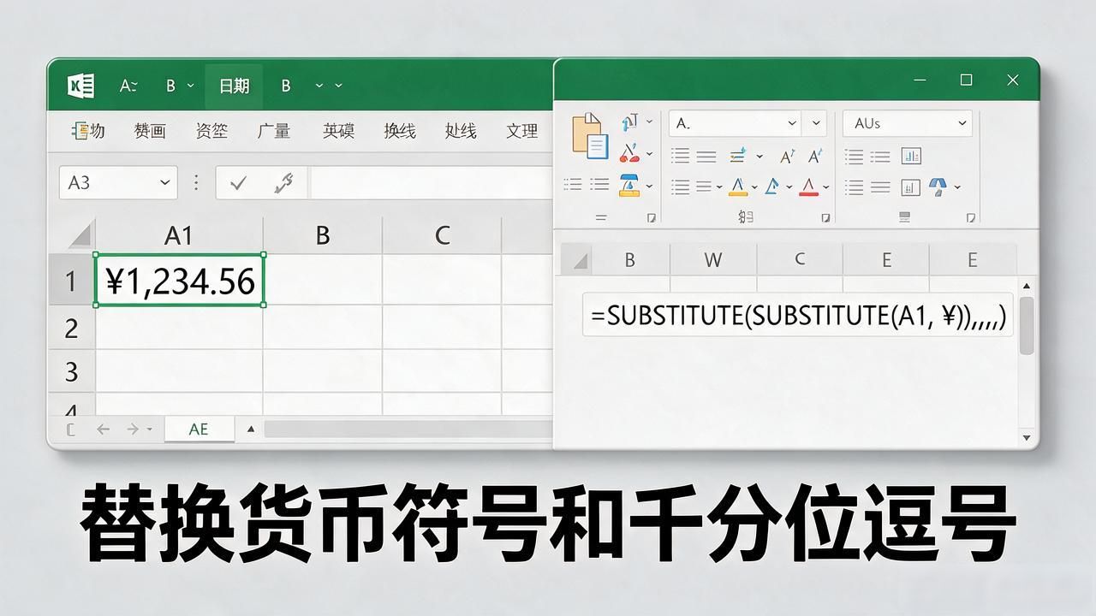Click the blue-and-yellow highlighter icon under the scissors
The width and height of the screenshot is (1096, 616).
pos(629,185)
